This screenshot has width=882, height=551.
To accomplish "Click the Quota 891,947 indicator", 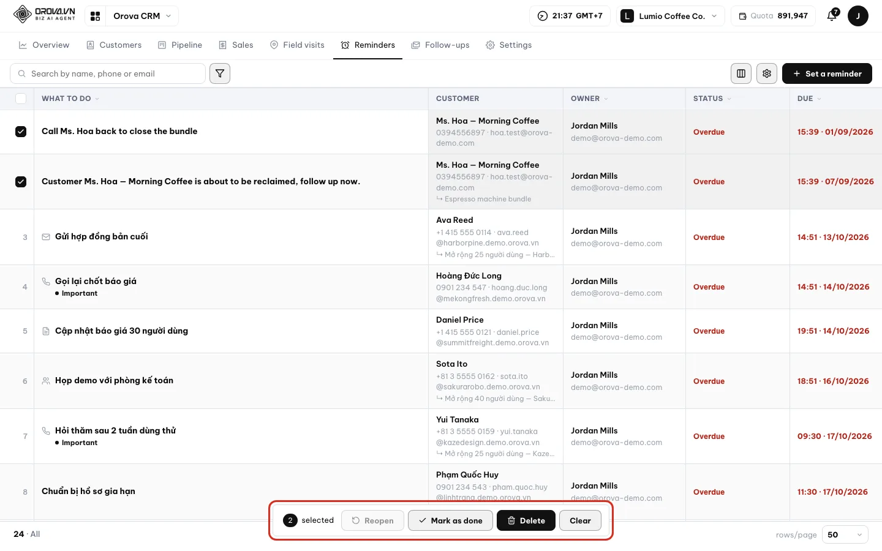I will point(773,16).
